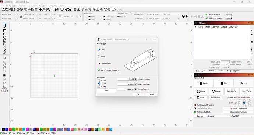The height and width of the screenshot is (135, 254).
Task: Toggle Optimize Cut Path switch
Action: (195, 112)
